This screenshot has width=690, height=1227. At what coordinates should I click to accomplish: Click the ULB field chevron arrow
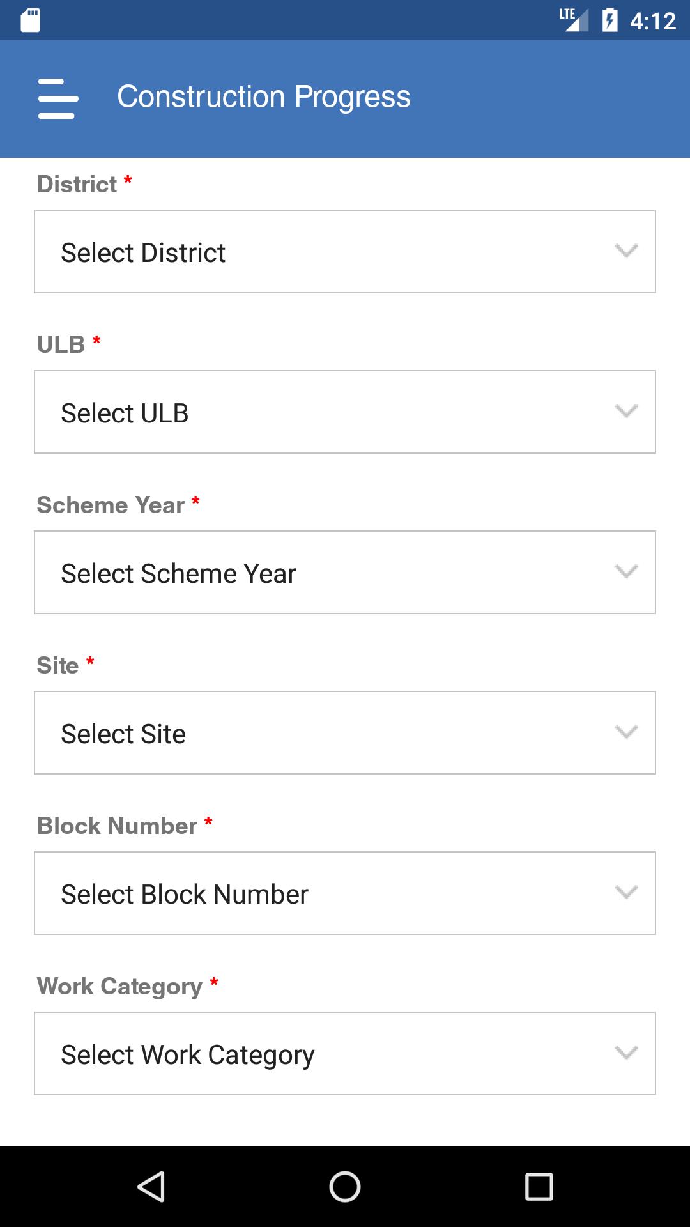tap(625, 412)
